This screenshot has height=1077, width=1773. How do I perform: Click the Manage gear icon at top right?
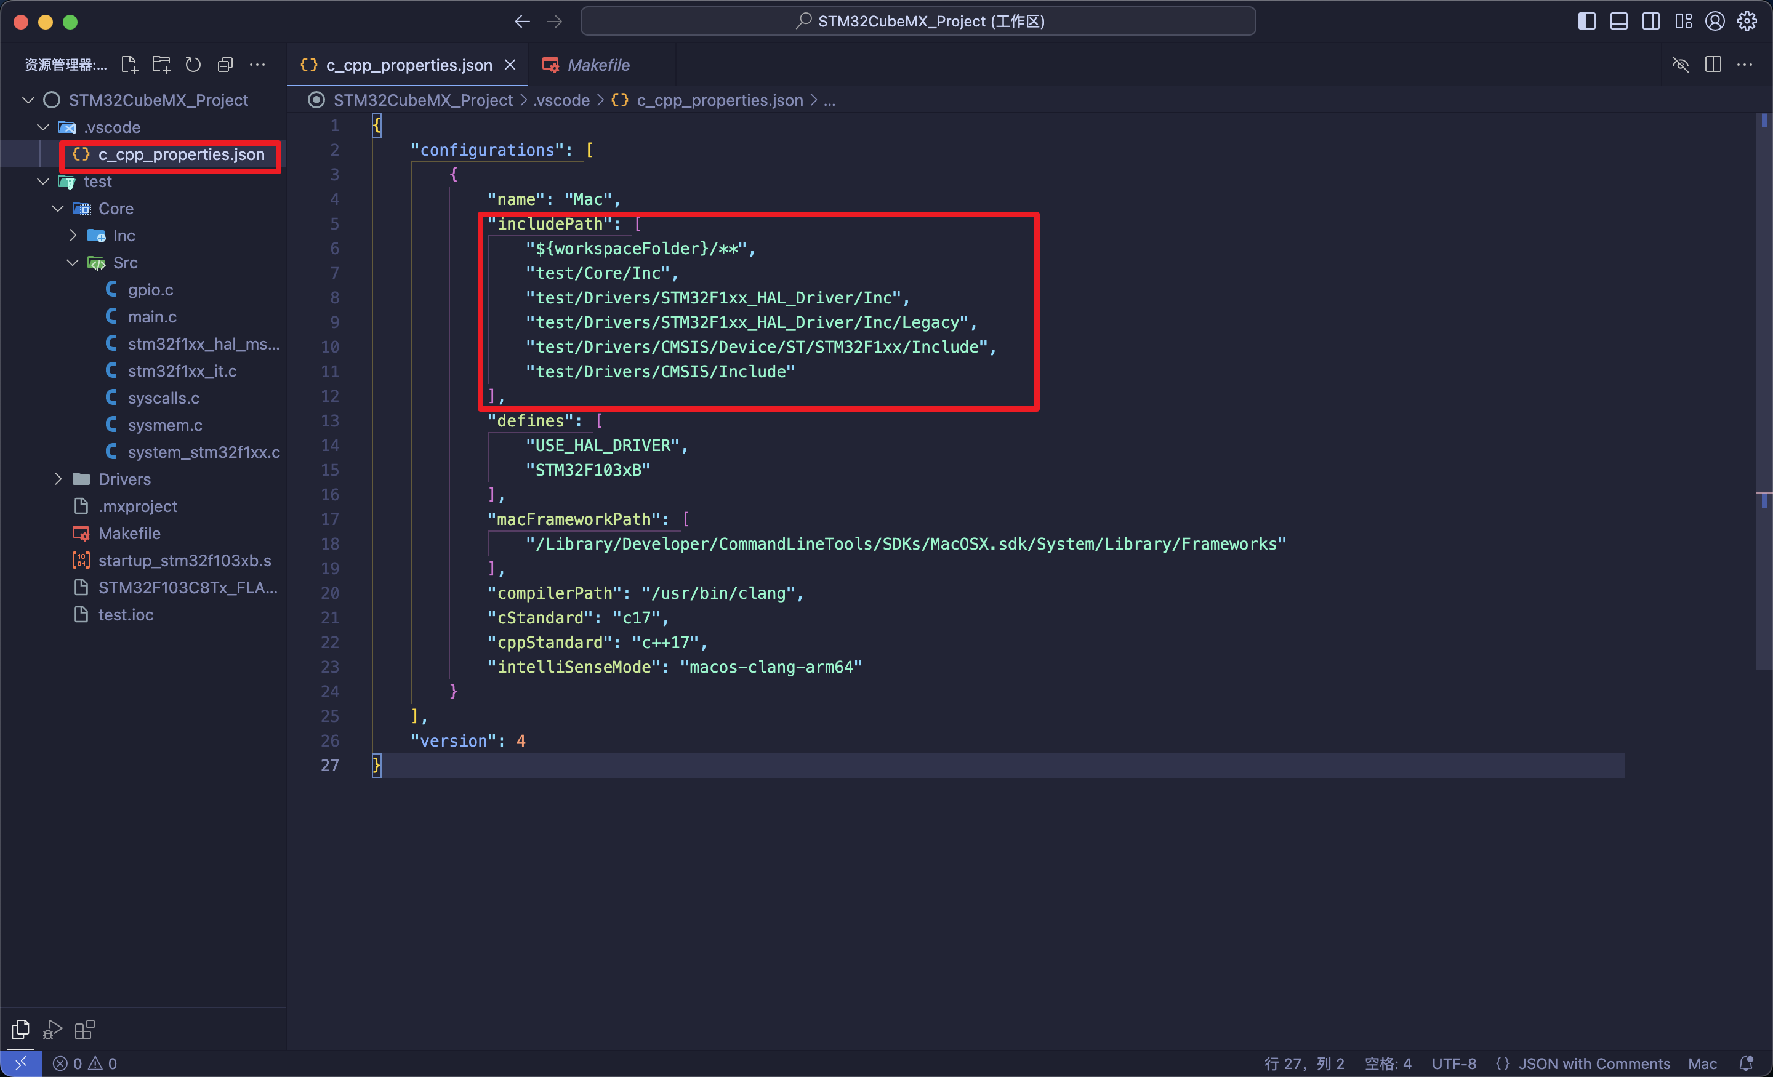[1747, 21]
